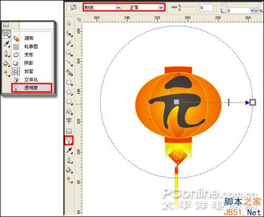The width and height of the screenshot is (264, 217).
Task: Choose 阴影 (Drop shadow) from the flyout menu
Action: click(32, 63)
